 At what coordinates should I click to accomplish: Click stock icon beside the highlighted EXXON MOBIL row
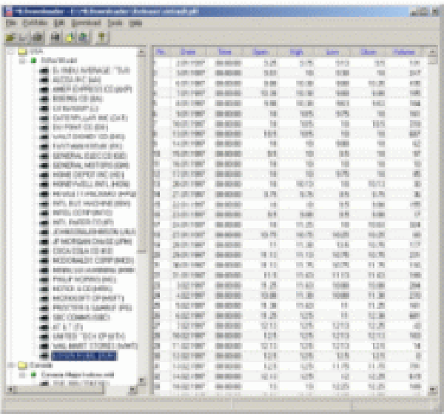click(44, 355)
